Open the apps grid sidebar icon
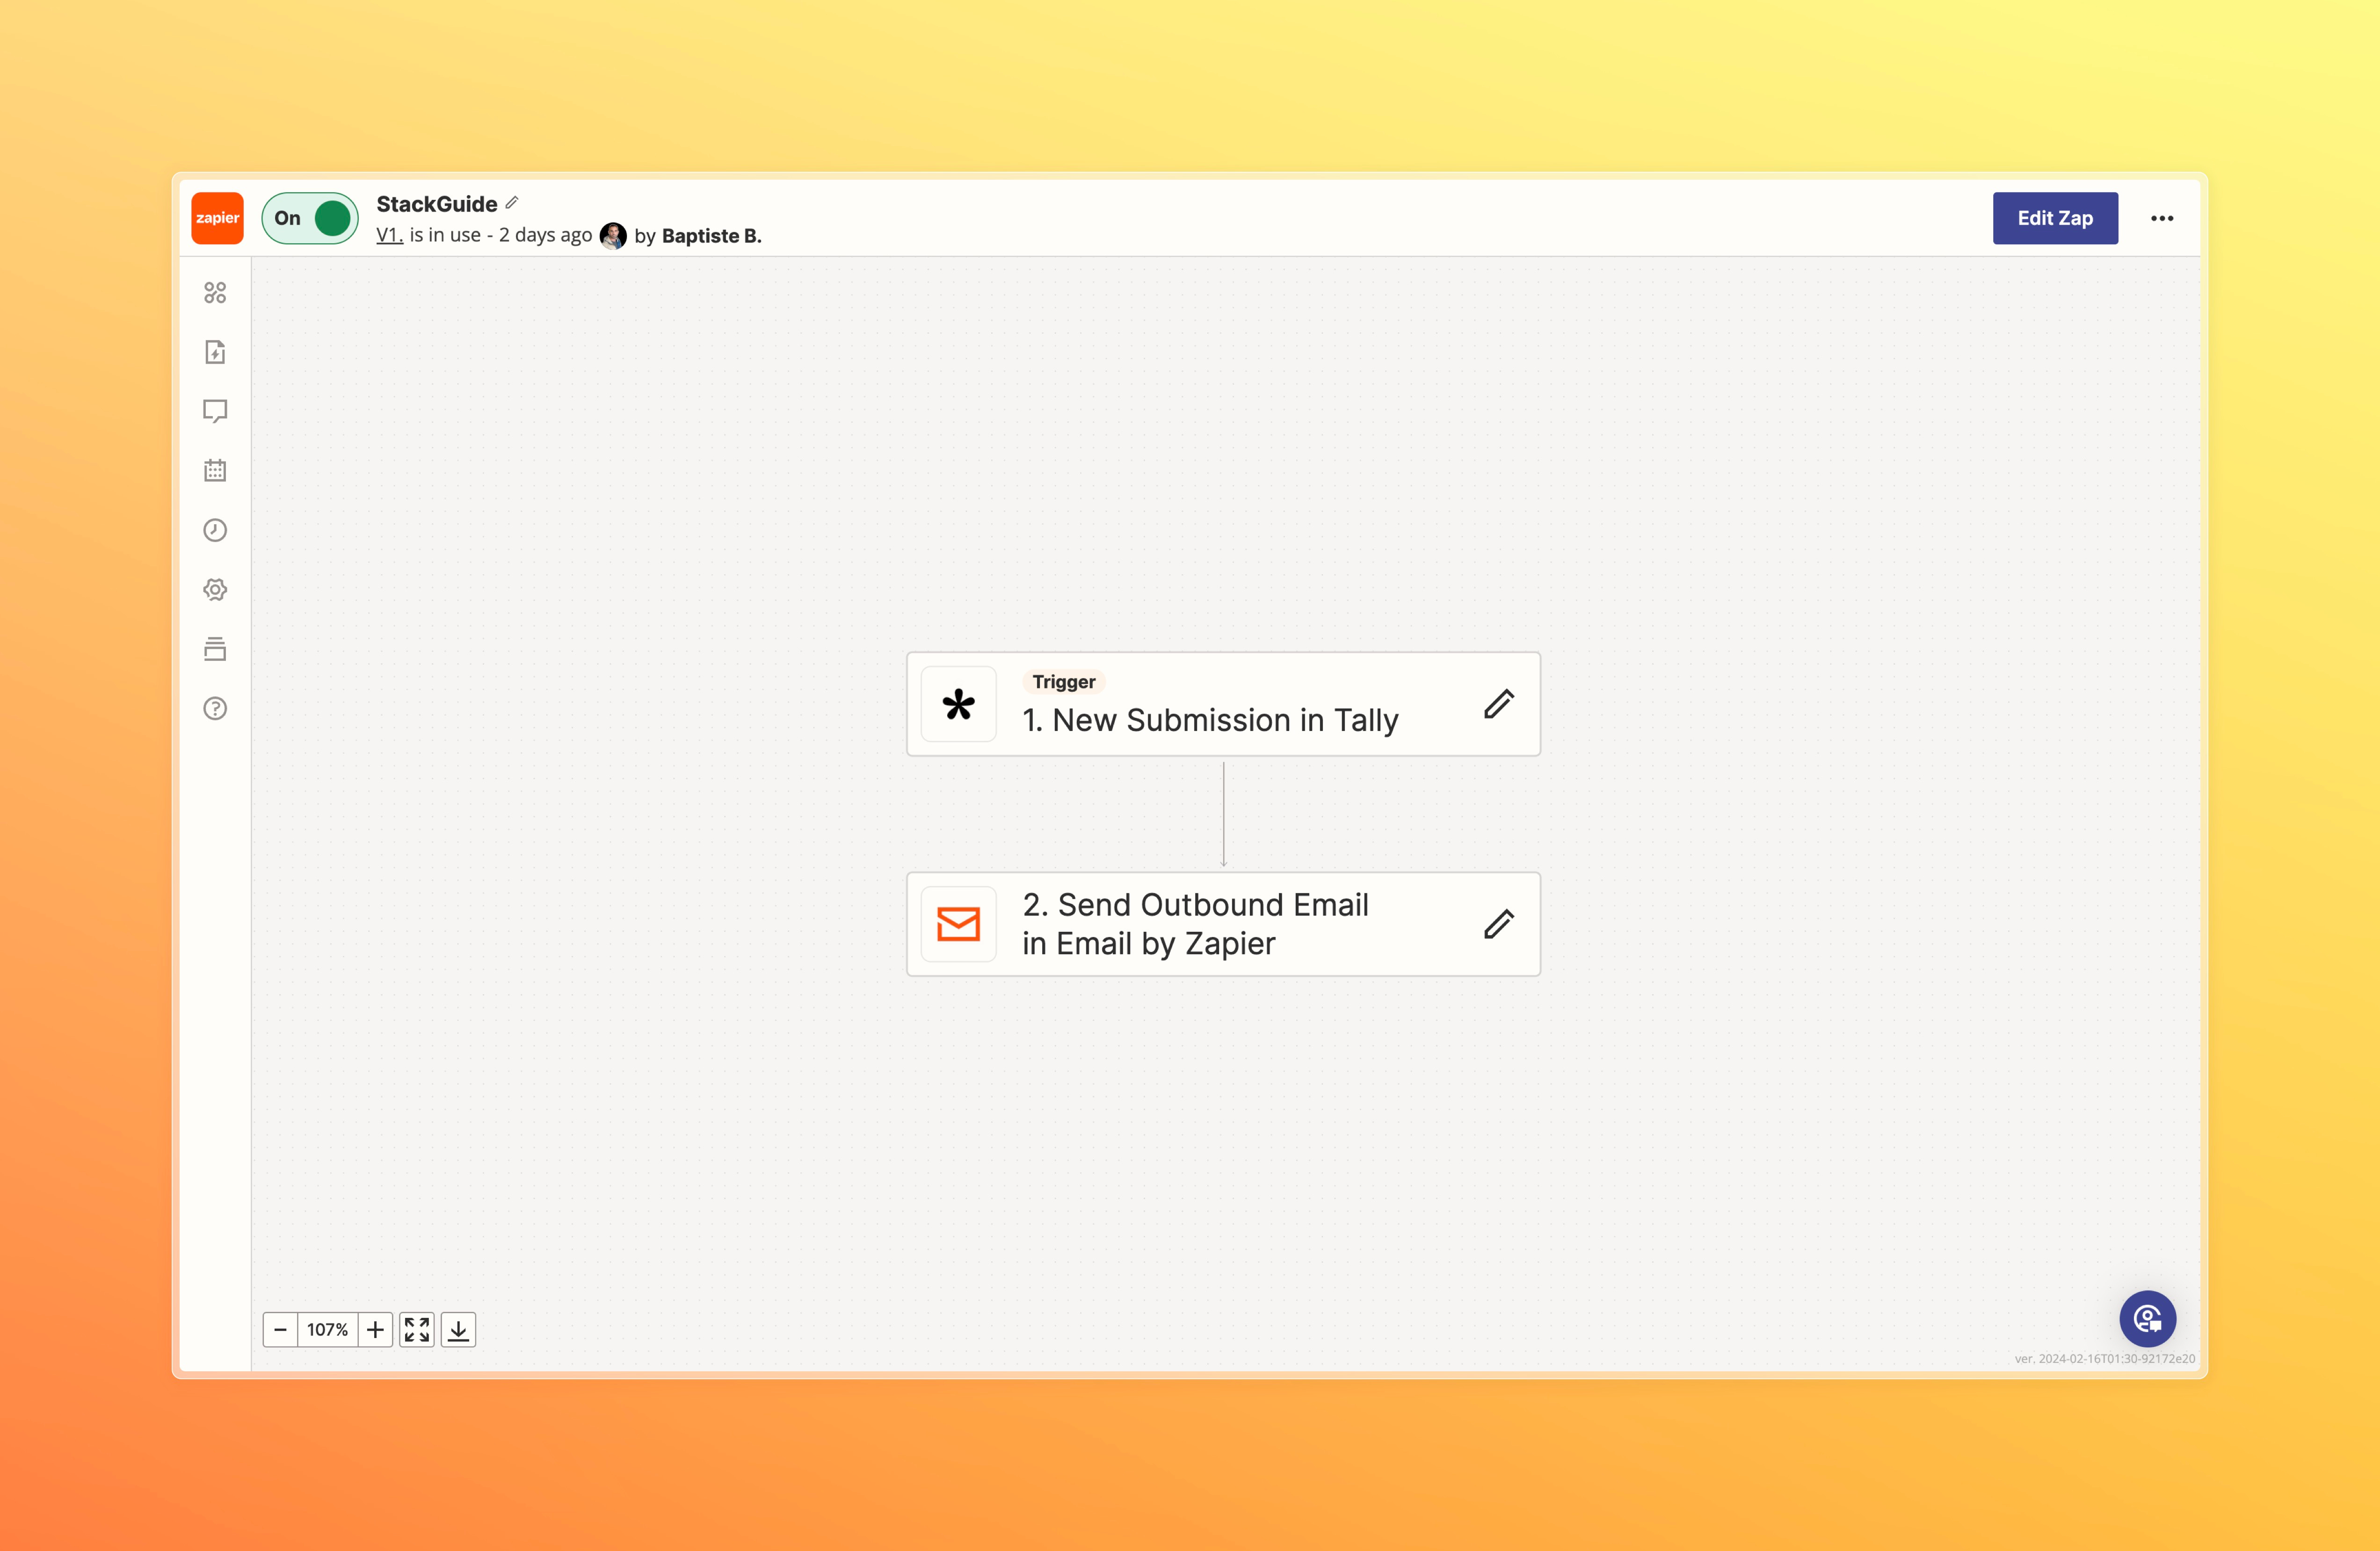Image resolution: width=2380 pixels, height=1551 pixels. point(215,292)
